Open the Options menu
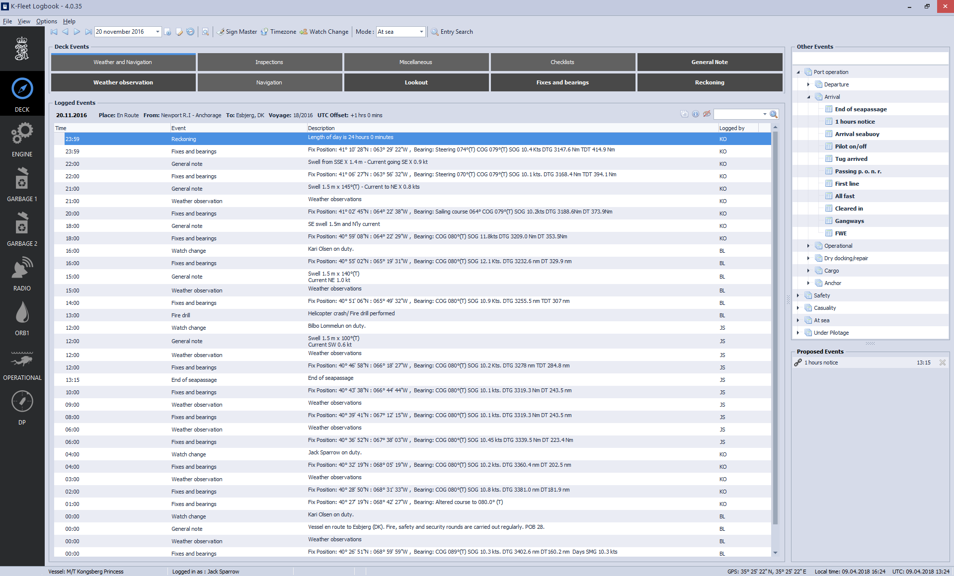 pyautogui.click(x=46, y=21)
